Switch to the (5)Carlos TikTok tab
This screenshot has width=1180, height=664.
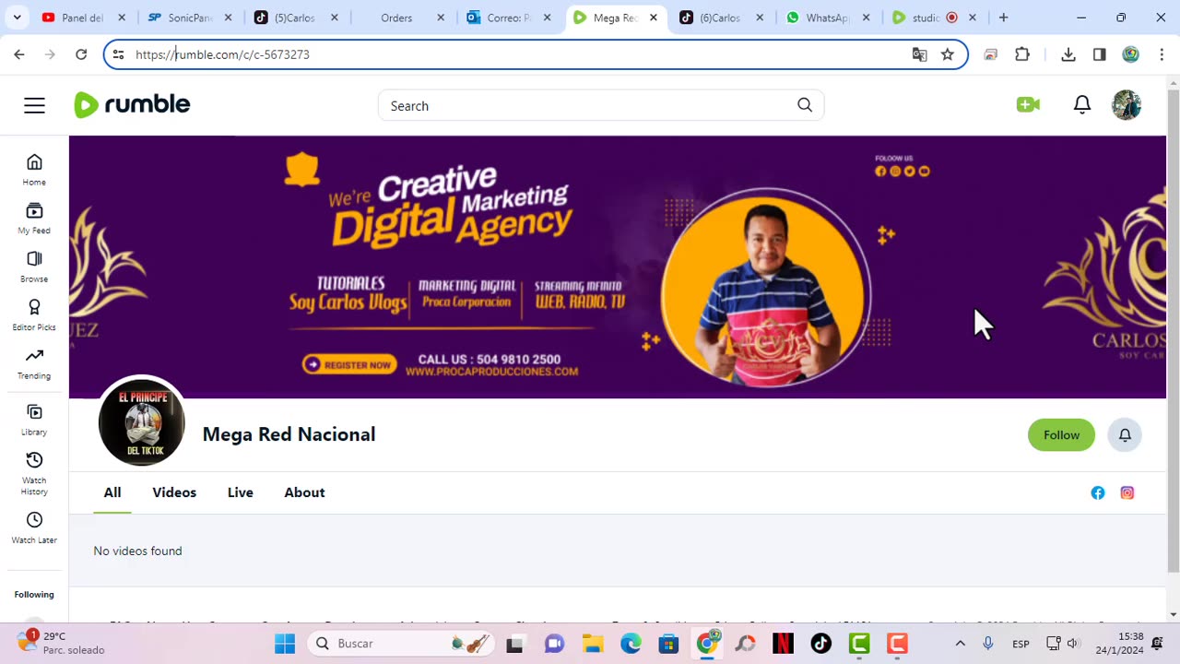(295, 18)
